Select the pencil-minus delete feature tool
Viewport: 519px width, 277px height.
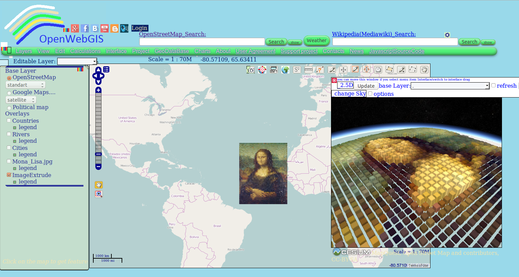(332, 70)
